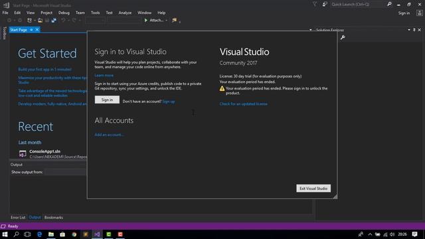This screenshot has height=239, width=425.
Task: Click the Navigate Forward toolbar icon
Action: (20, 21)
